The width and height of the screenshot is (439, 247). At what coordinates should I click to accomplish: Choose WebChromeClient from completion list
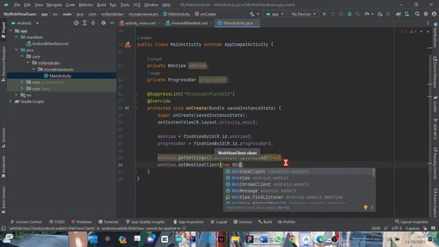[x=298, y=185]
